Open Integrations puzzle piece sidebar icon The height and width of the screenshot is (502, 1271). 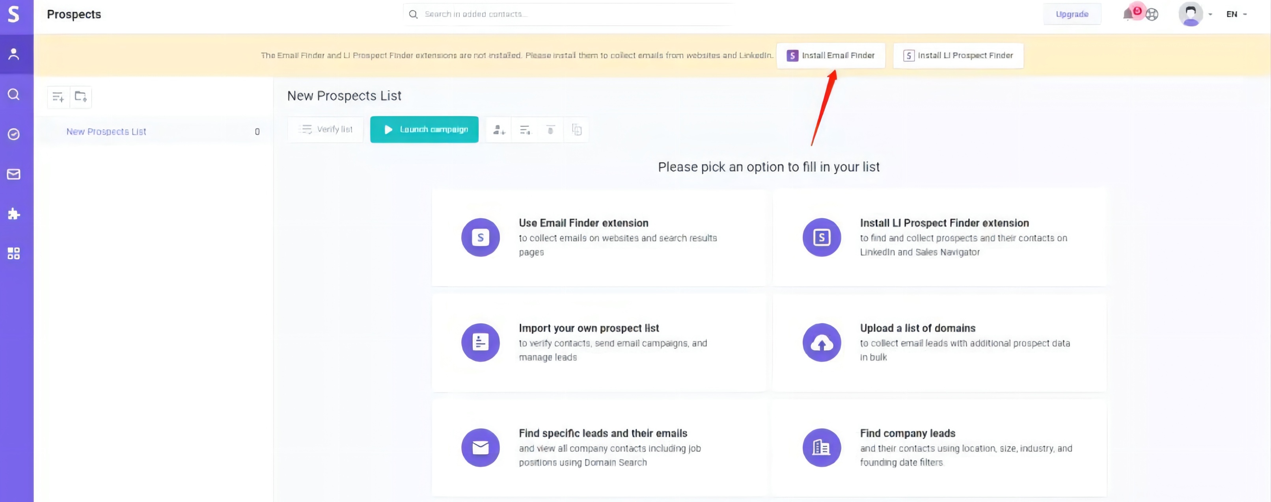click(14, 214)
